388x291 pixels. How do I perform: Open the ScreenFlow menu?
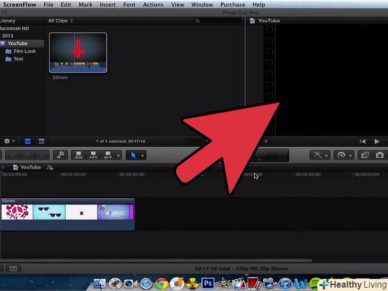20,4
